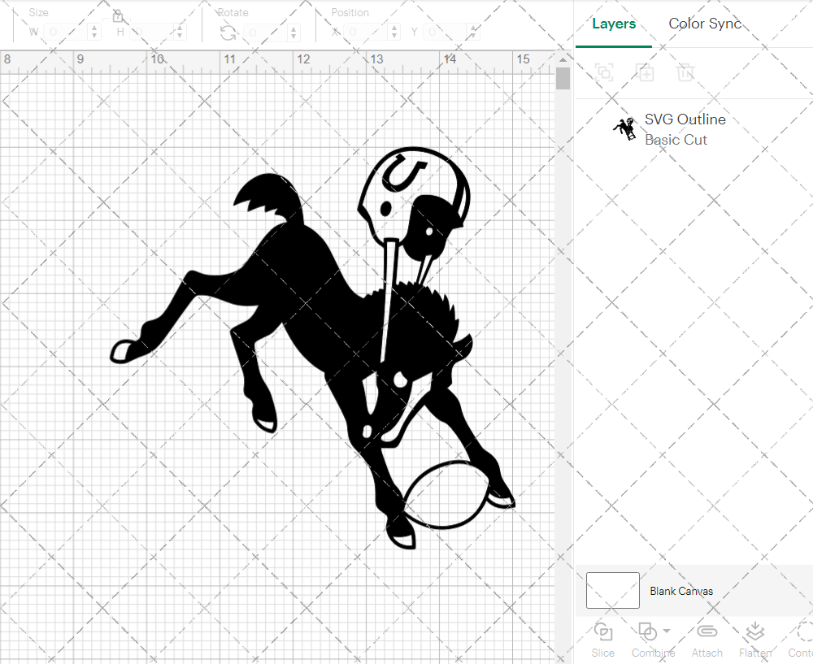Click the Attach tool
Image resolution: width=813 pixels, height=664 pixels.
click(706, 640)
